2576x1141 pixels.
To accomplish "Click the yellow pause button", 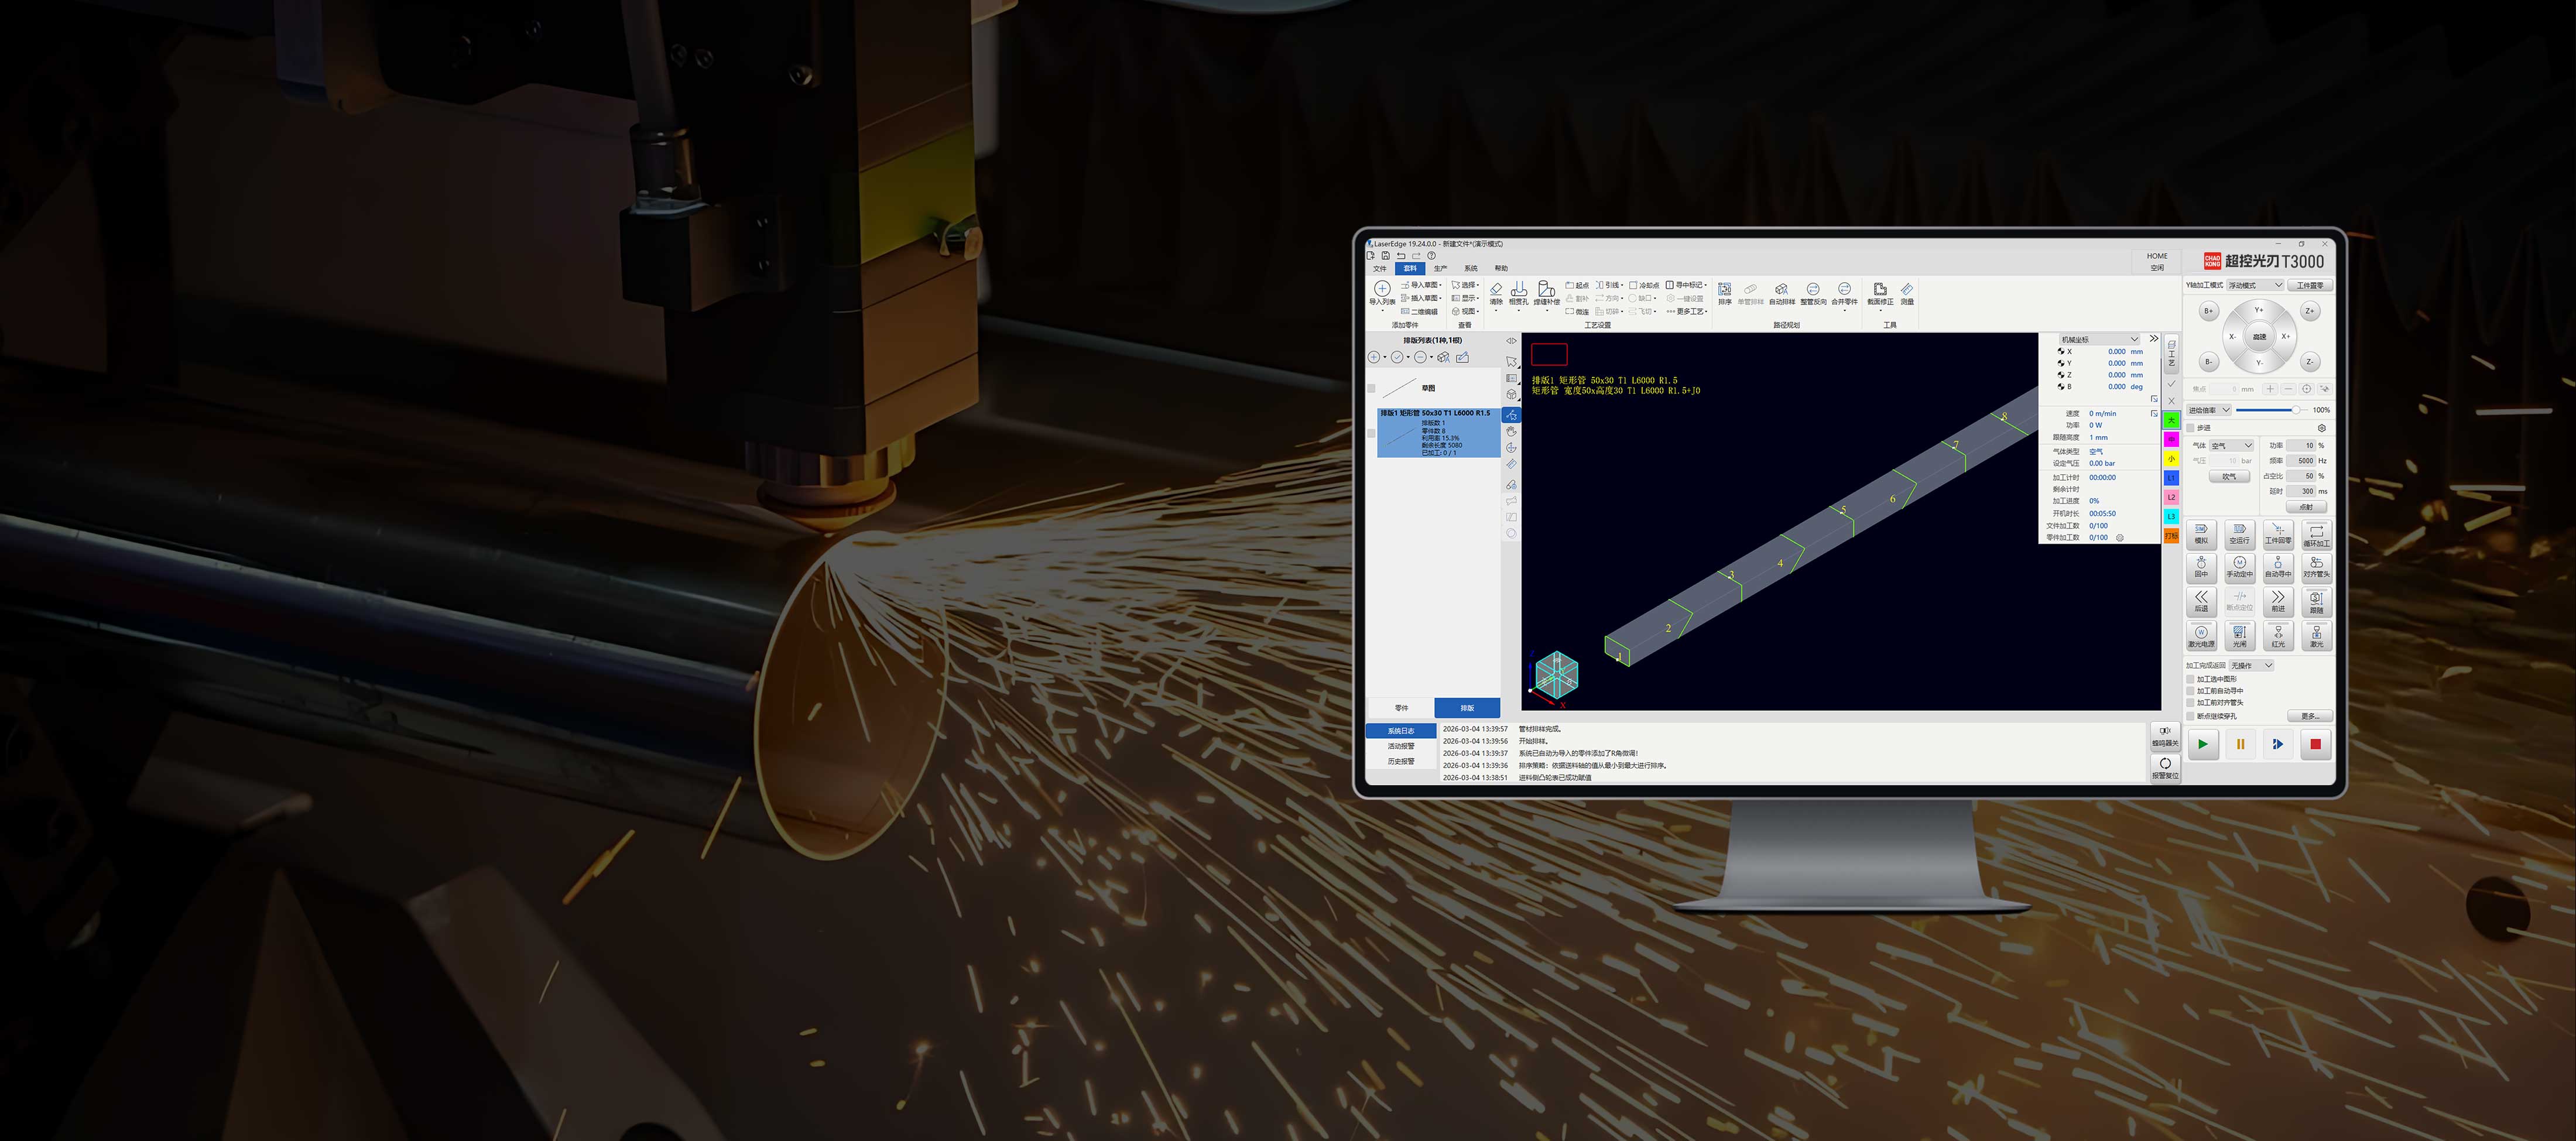I will tap(2240, 744).
